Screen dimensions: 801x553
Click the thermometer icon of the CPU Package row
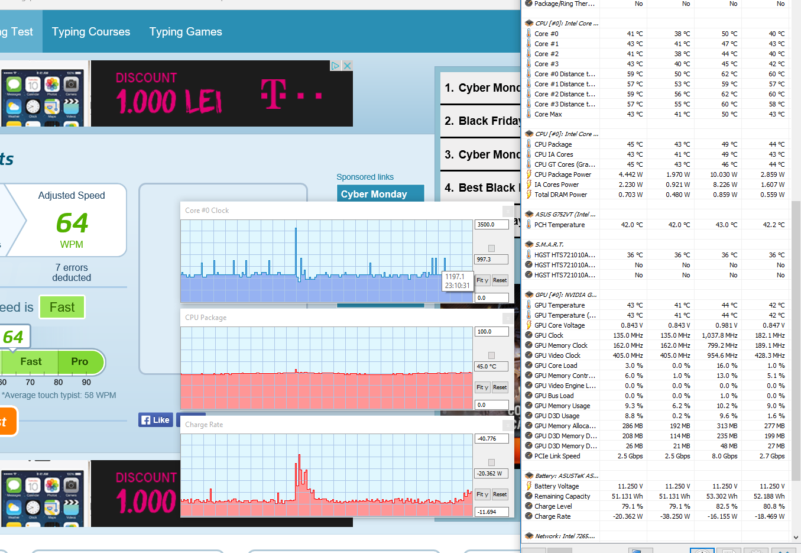[528, 144]
